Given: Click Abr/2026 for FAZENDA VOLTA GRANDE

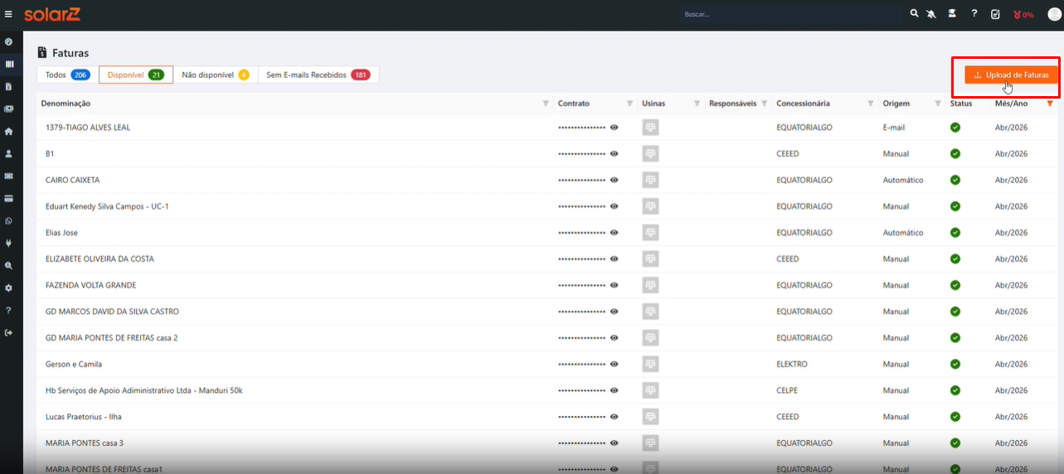Looking at the screenshot, I should pos(1011,285).
